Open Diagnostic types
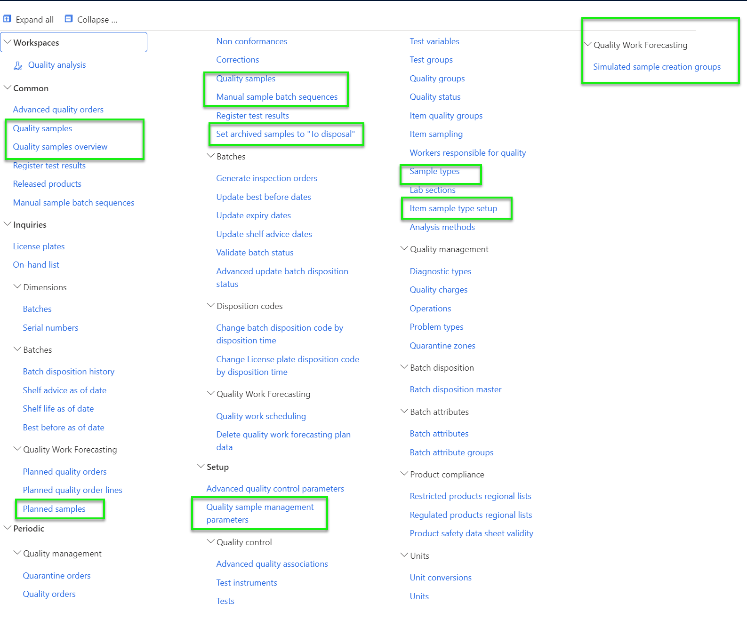 click(x=441, y=271)
